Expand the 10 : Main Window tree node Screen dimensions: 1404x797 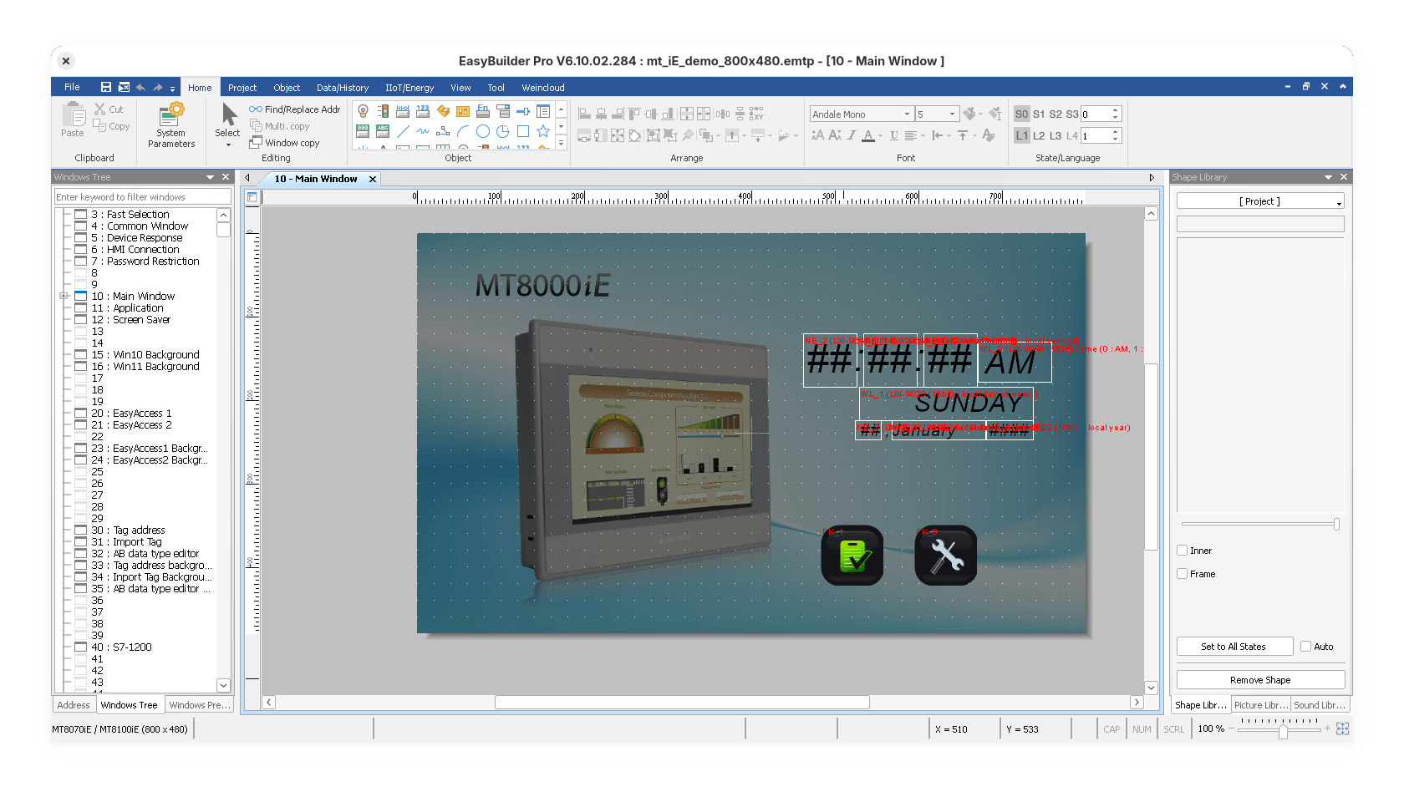(64, 297)
